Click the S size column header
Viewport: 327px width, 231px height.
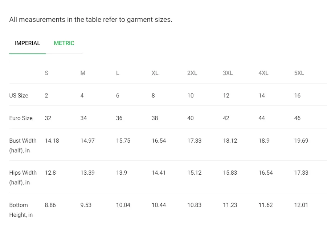(46, 73)
